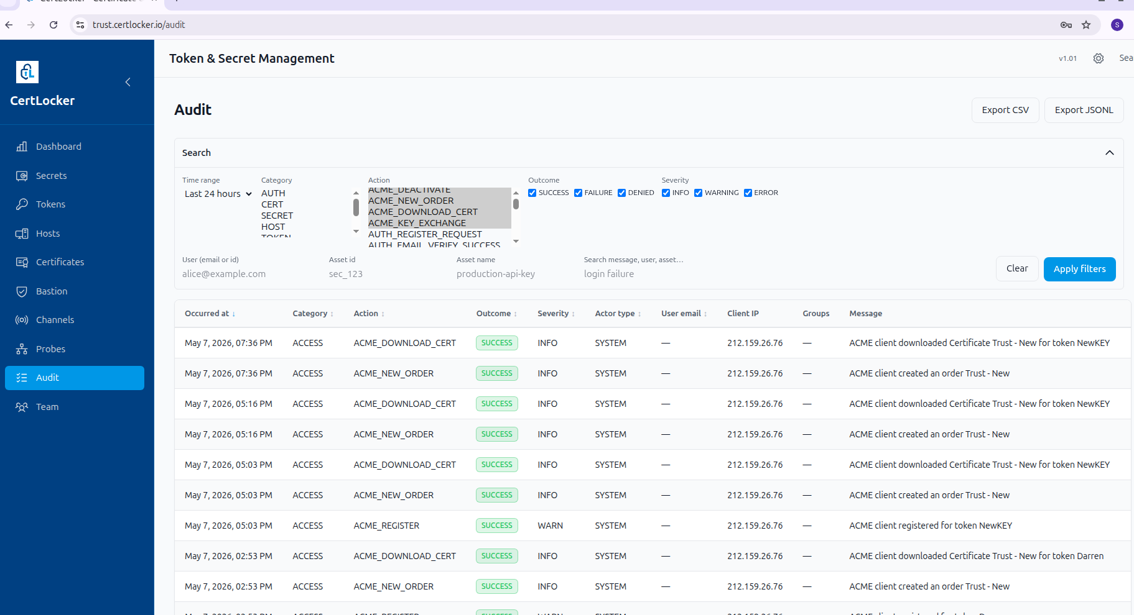This screenshot has width=1134, height=615.
Task: Open the saved passwords key icon
Action: [x=1066, y=25]
